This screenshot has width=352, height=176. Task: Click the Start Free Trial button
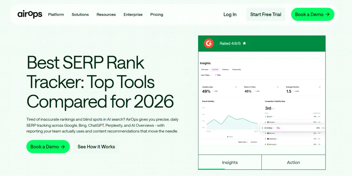coord(266,14)
